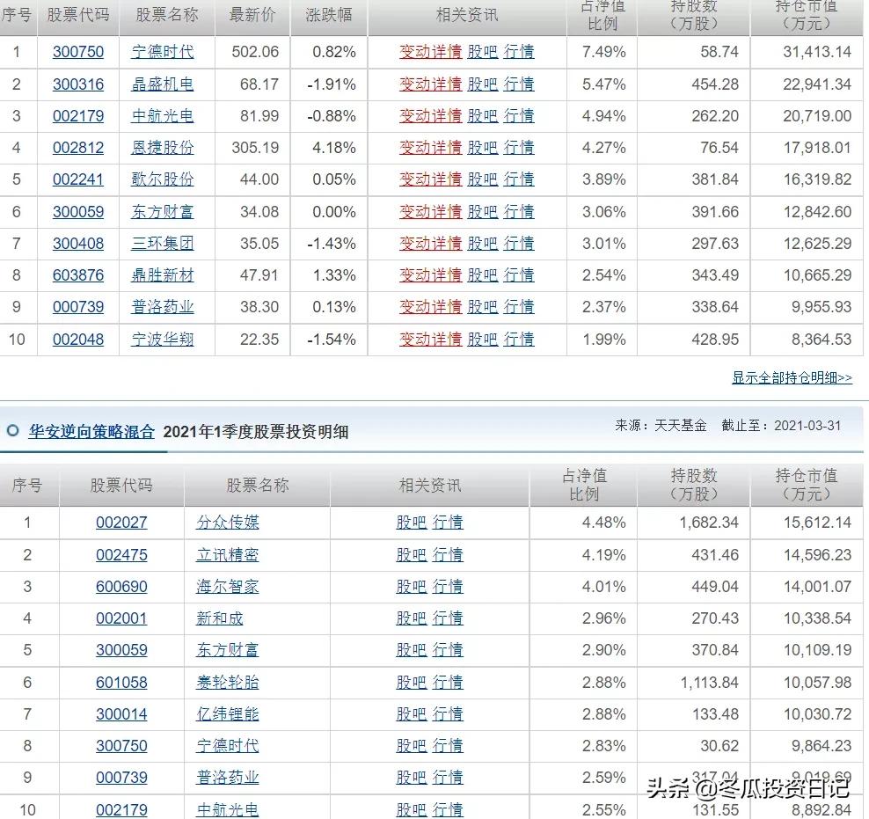This screenshot has width=869, height=819.
Task: Open the 宁德时代 stock code link 300750
Action: click(78, 52)
